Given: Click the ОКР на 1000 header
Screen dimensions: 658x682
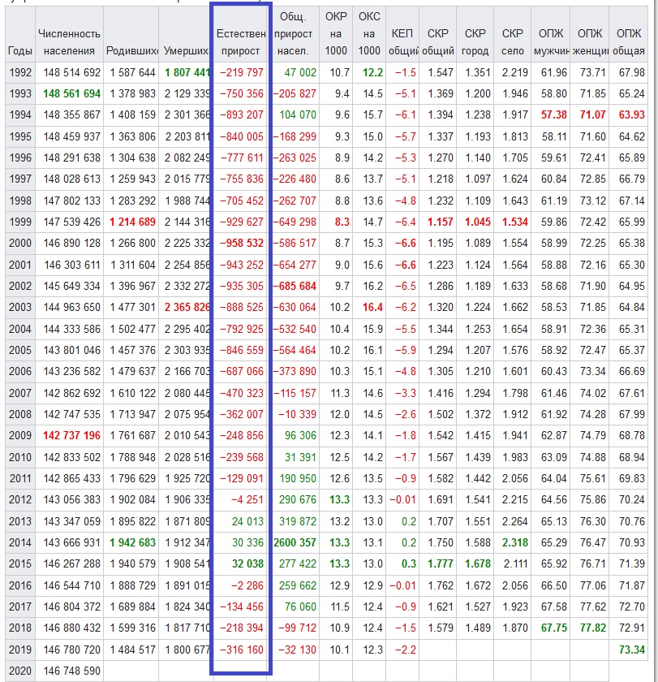Looking at the screenshot, I should [336, 34].
